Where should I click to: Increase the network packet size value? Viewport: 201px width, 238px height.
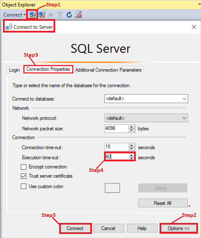(131, 127)
